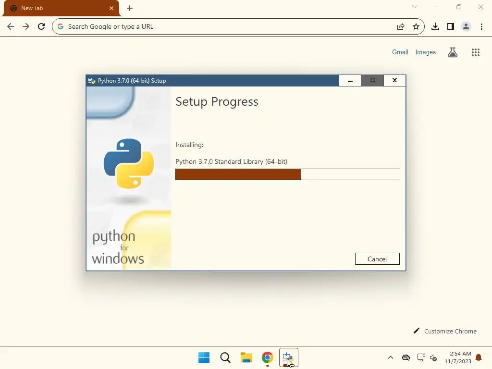Click 'Python 3.7.0 Standard Library (64-bit)' text
This screenshot has height=369, width=492.
click(x=231, y=161)
